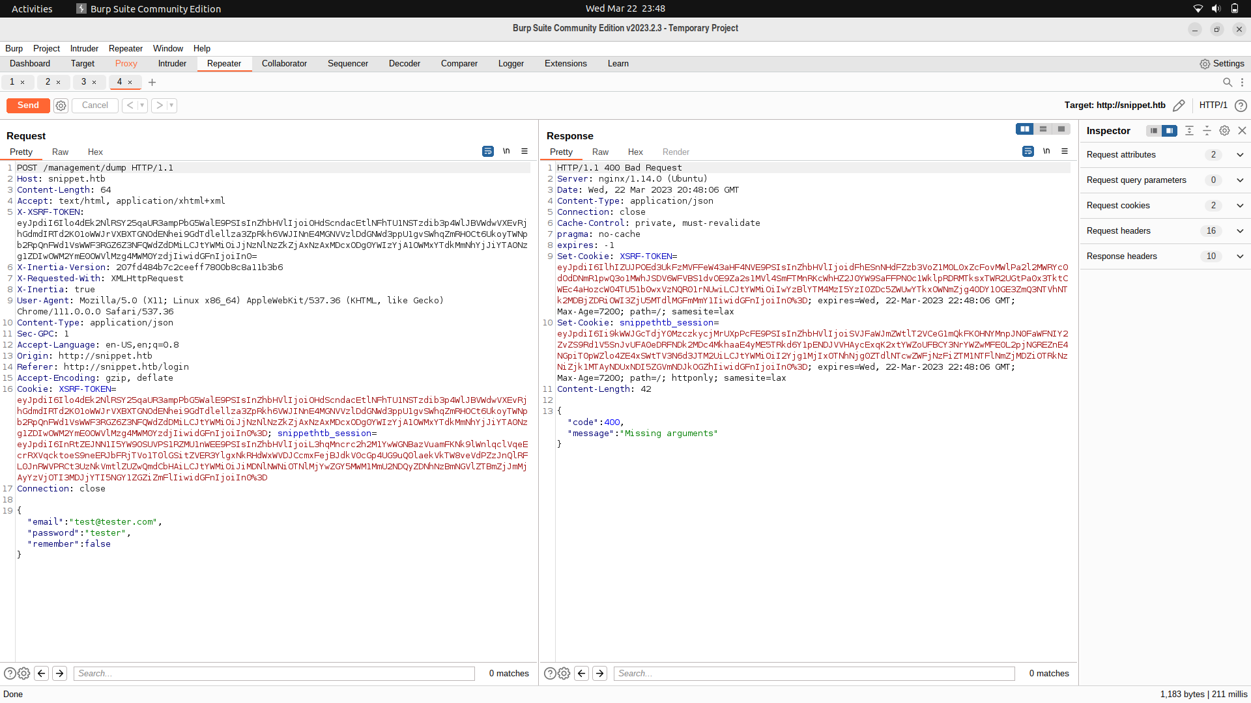Open forward history dropdown arrow
The width and height of the screenshot is (1251, 703).
[172, 105]
